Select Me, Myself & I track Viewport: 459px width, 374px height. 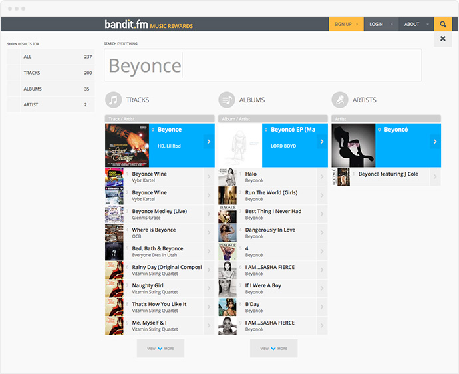(x=160, y=325)
